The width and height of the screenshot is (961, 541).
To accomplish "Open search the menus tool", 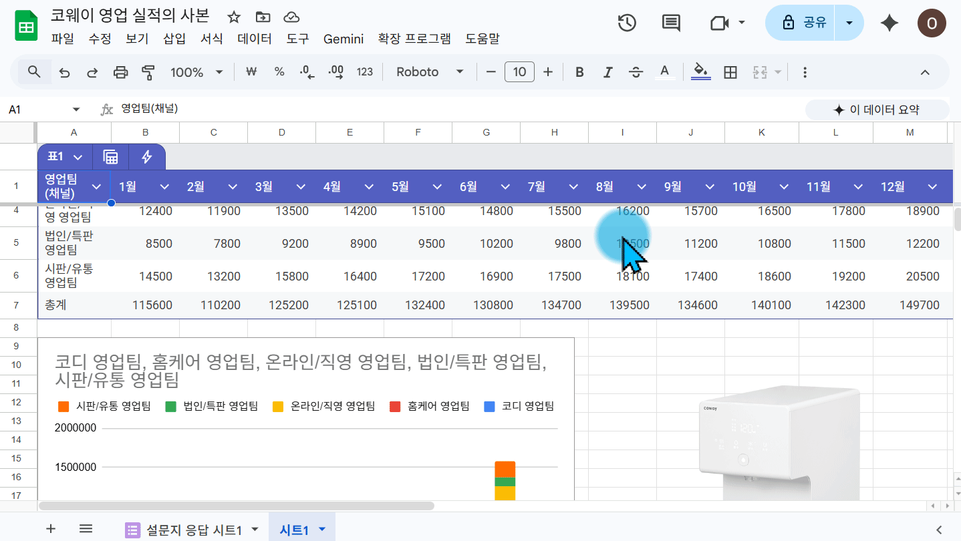I will pos(34,72).
